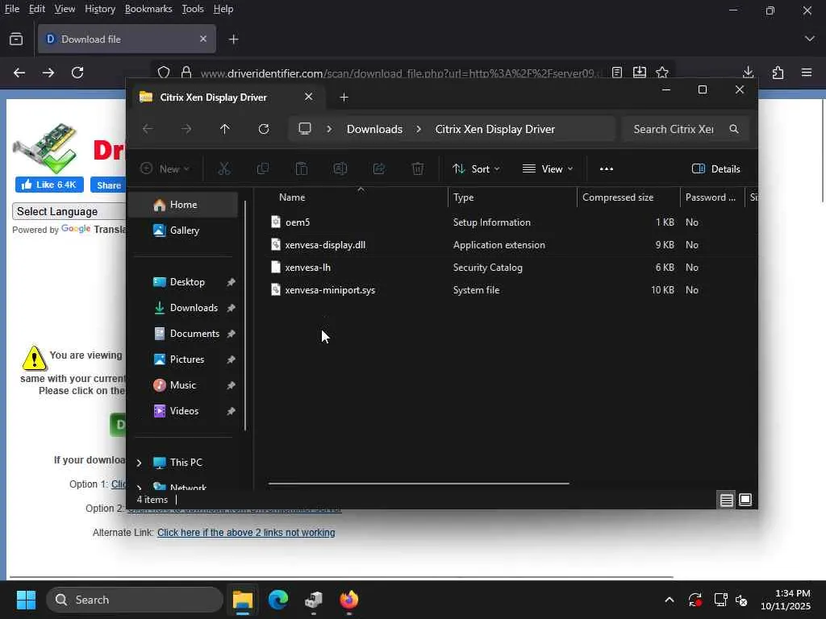
Task: Sort by the Compressed size column header
Action: 628,197
